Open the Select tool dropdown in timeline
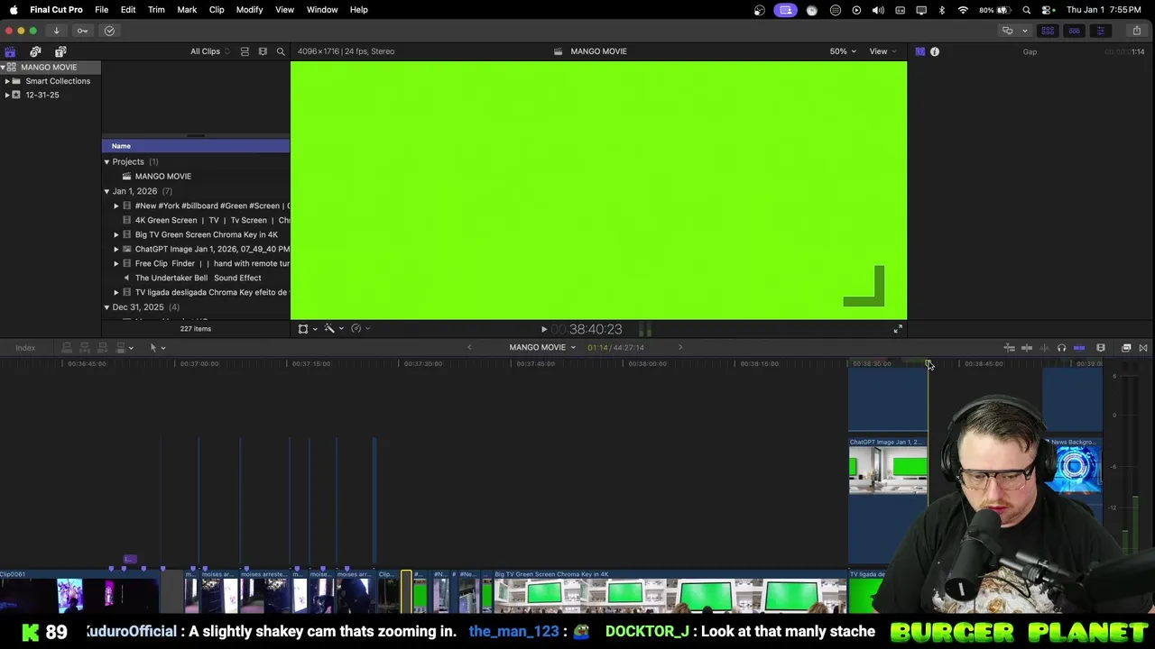The image size is (1155, 649). pyautogui.click(x=157, y=348)
